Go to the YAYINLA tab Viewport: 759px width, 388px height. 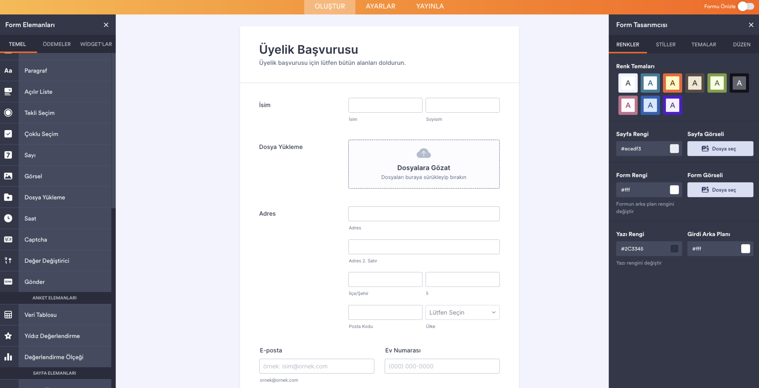pos(430,7)
